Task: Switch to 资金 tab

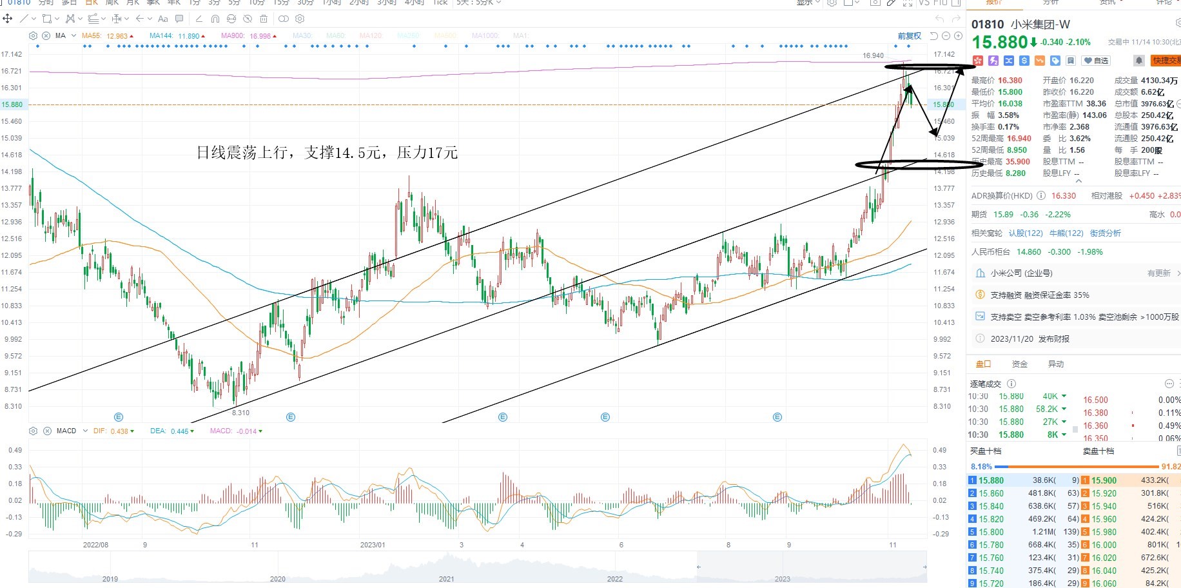Action: point(1020,364)
